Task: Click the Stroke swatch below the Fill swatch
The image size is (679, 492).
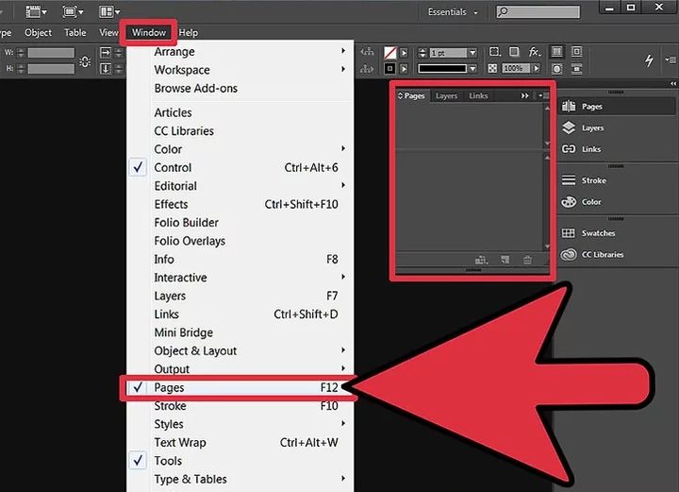Action: (390, 69)
